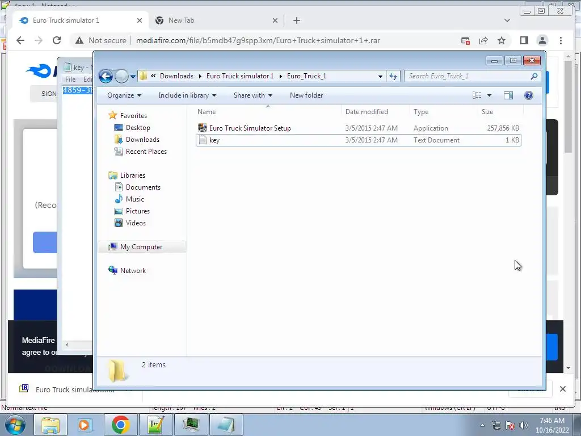Screen dimensions: 581x436
Task: Refresh the Euro_Truck_1 folder view
Action: point(393,77)
